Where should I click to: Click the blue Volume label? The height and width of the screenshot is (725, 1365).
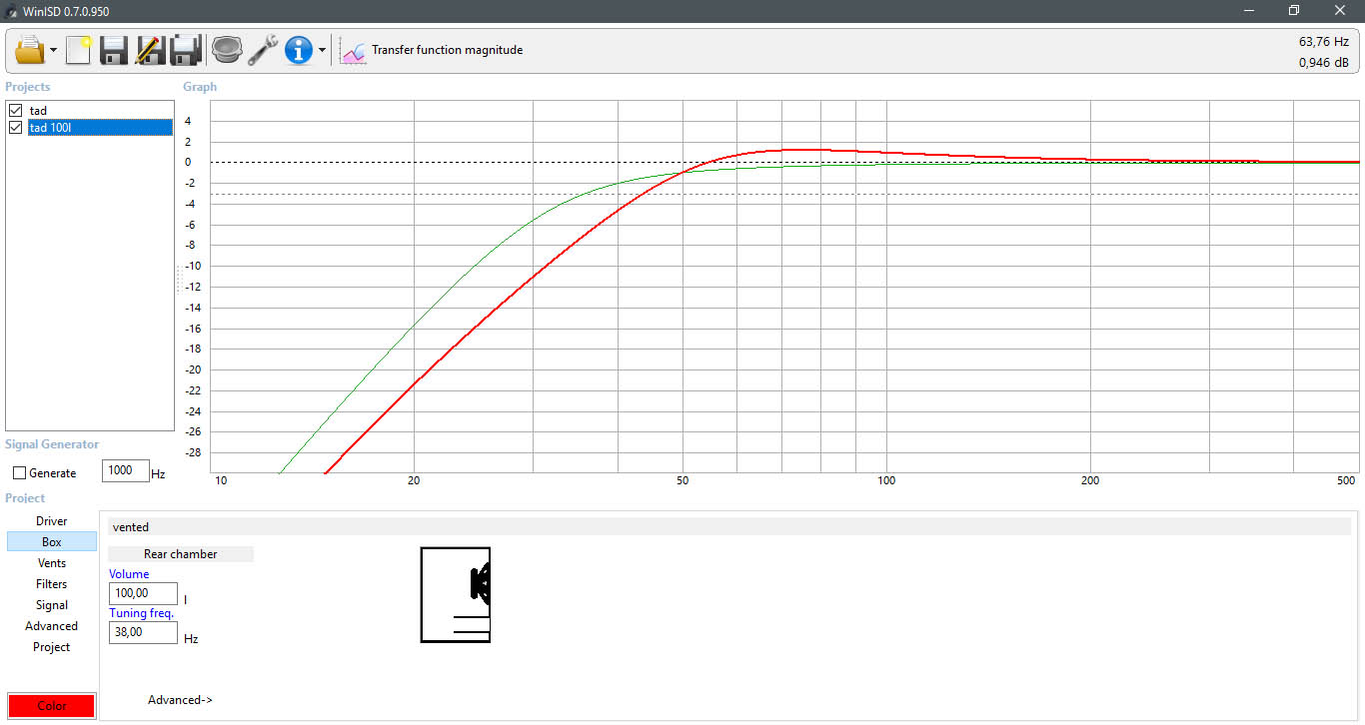(129, 574)
